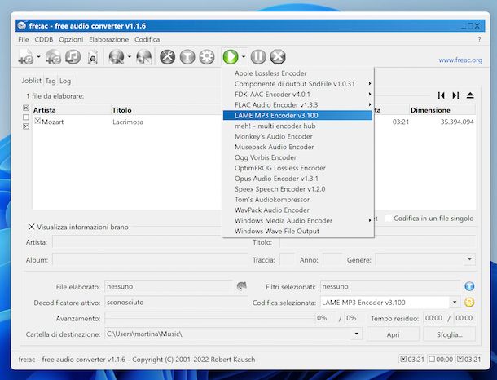This screenshot has height=380, width=497.
Task: Expand the Codifica selezionata dropdown
Action: (455, 303)
